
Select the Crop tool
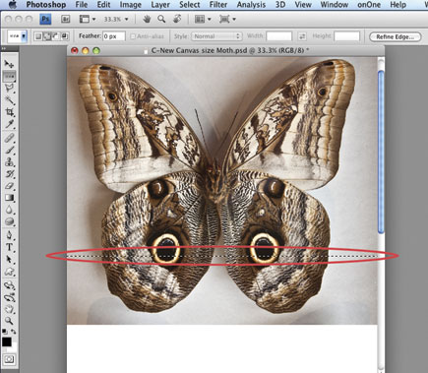[9, 112]
